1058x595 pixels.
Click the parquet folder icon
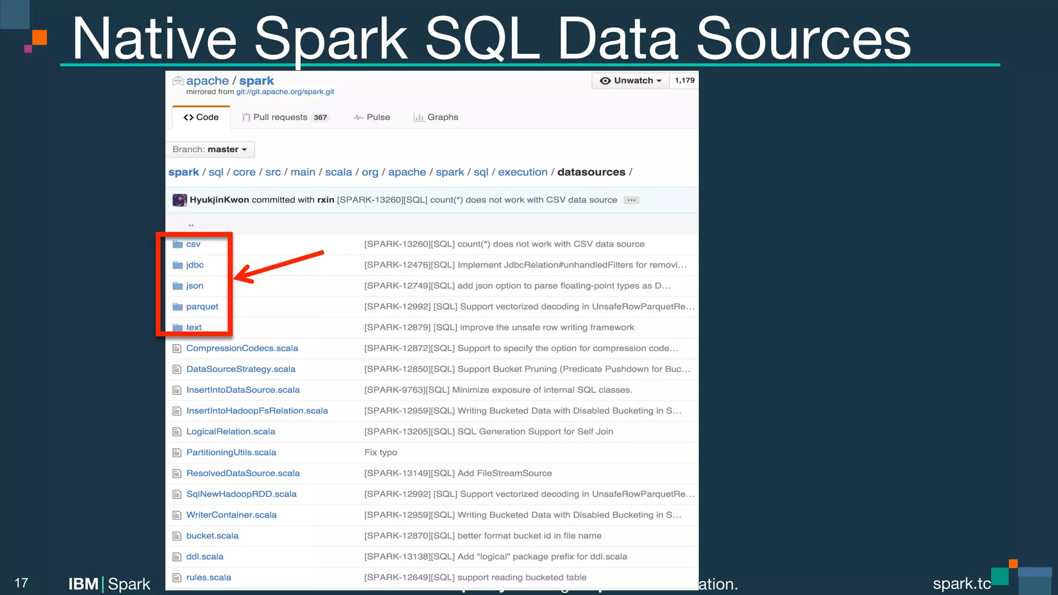point(178,307)
